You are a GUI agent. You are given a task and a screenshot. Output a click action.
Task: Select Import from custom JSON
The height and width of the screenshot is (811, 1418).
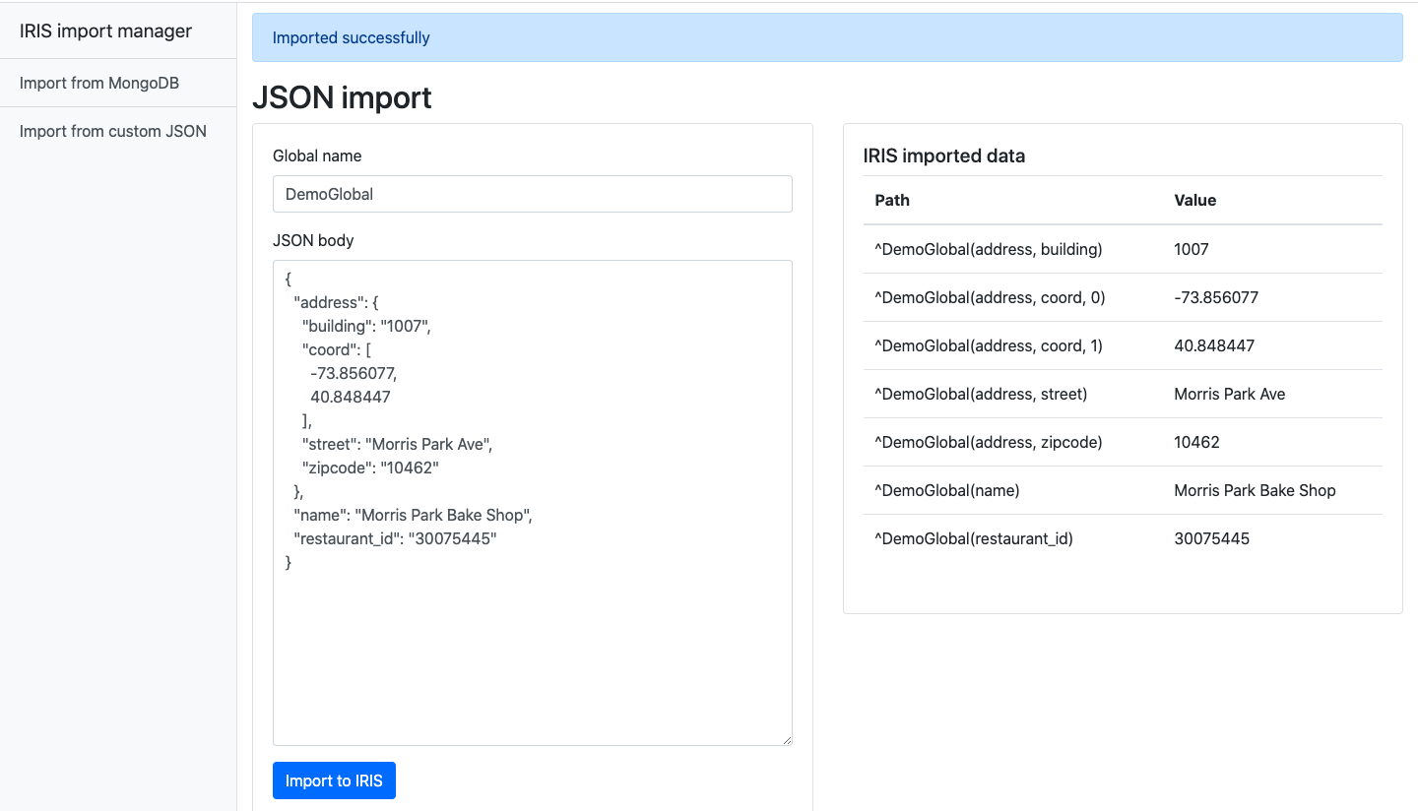coord(112,131)
